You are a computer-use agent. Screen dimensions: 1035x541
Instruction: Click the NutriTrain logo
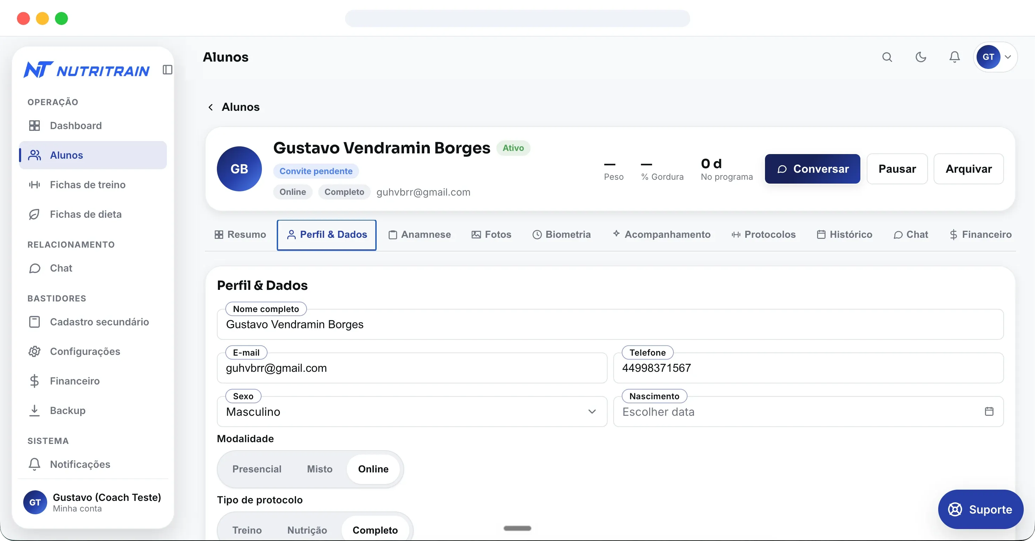tap(86, 70)
